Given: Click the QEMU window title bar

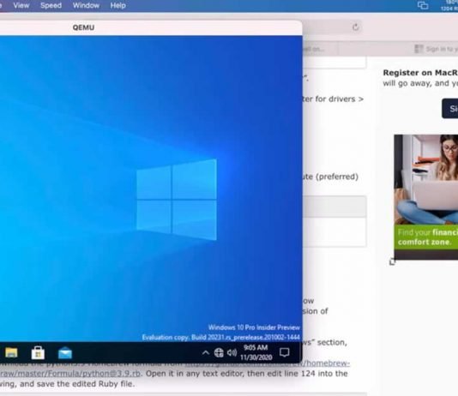Looking at the screenshot, I should pyautogui.click(x=151, y=27).
